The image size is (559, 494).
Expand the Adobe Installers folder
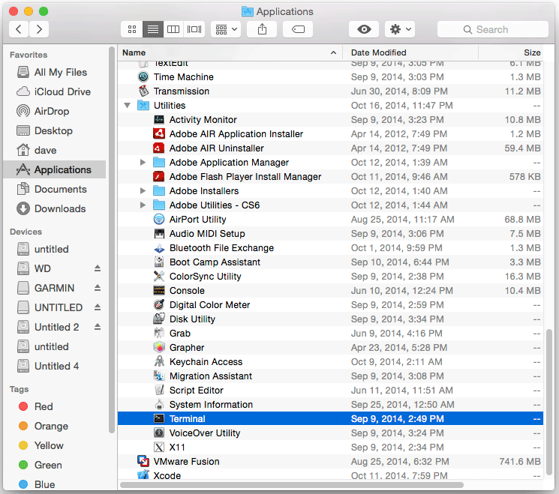click(x=143, y=191)
